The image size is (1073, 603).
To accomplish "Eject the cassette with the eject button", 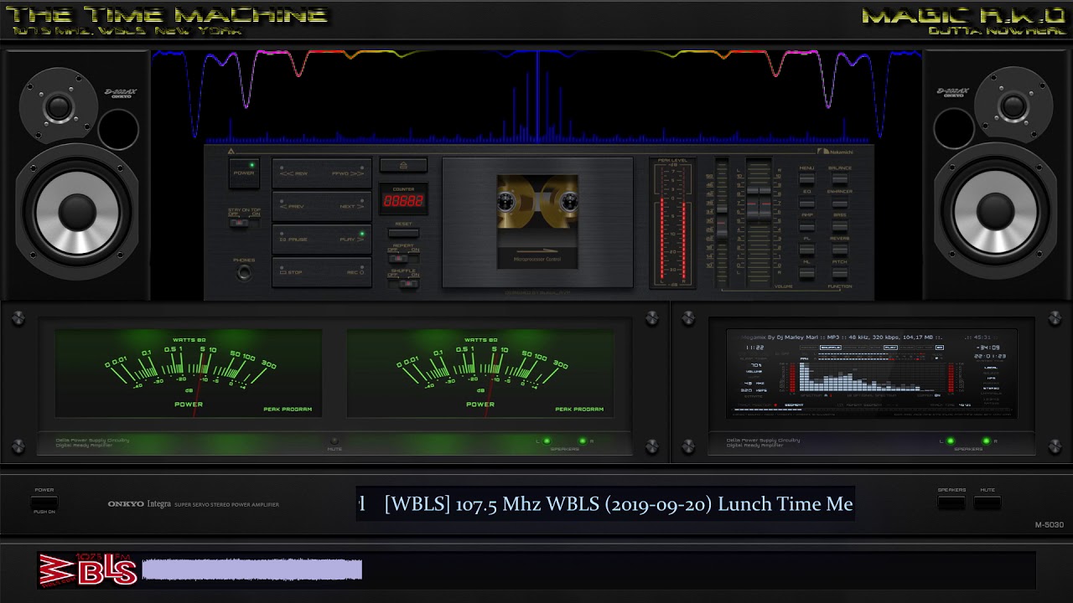I will point(403,165).
